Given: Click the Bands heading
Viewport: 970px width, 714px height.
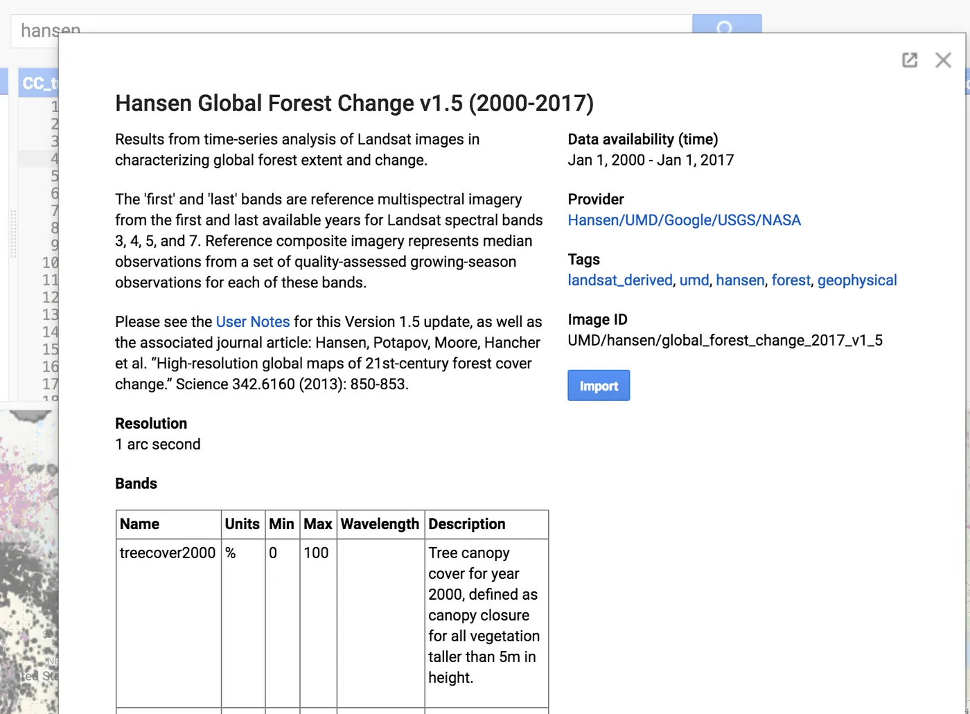Looking at the screenshot, I should click(136, 483).
